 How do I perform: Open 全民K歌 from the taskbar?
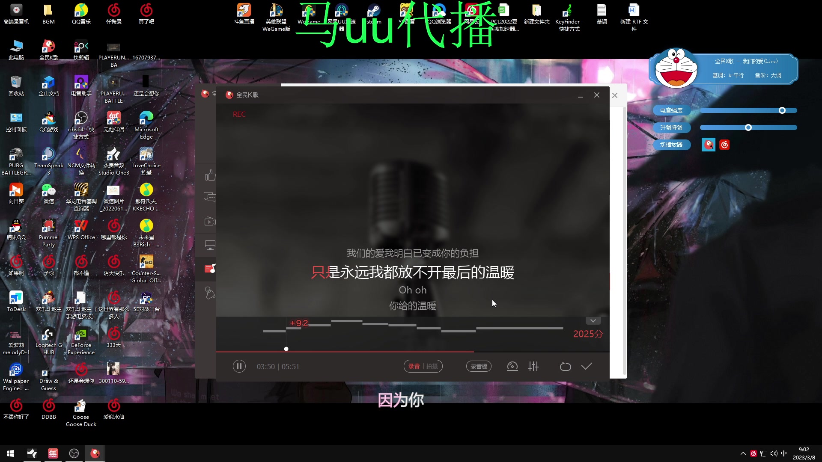tap(95, 453)
